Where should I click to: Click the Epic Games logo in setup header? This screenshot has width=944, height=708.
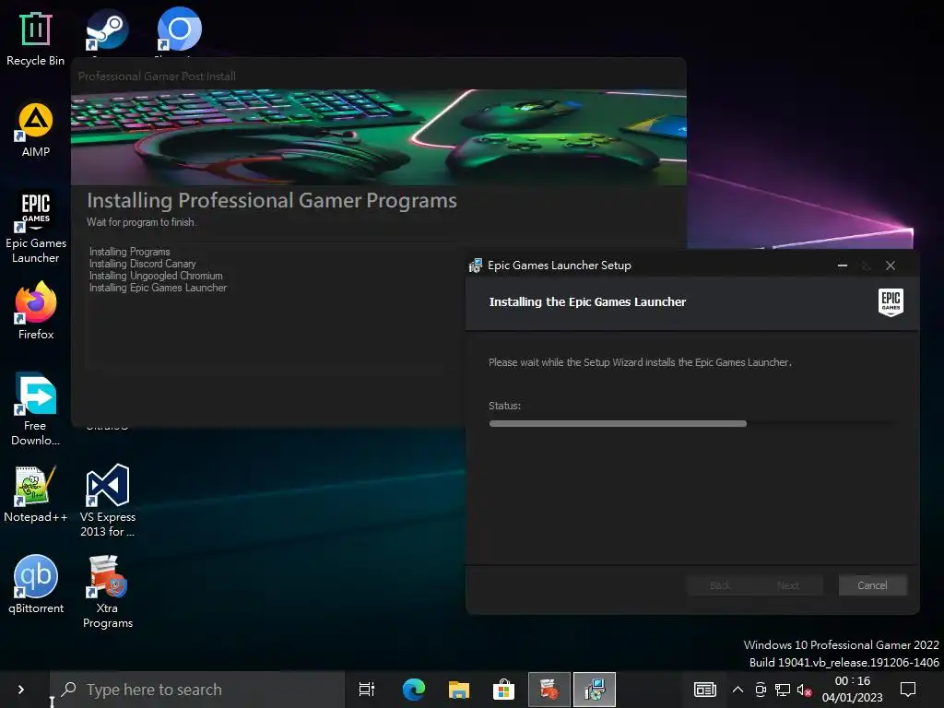click(x=891, y=301)
